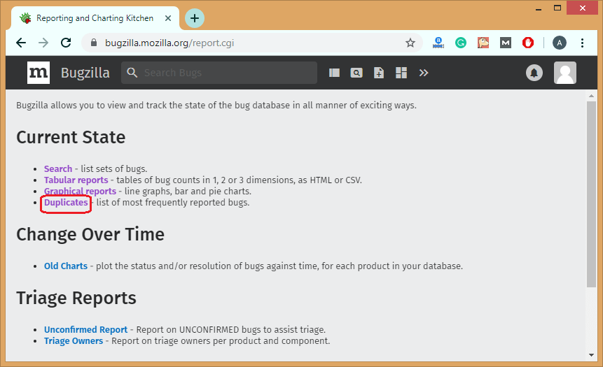The image size is (603, 367).
Task: Click the browser forward arrow
Action: coord(43,43)
